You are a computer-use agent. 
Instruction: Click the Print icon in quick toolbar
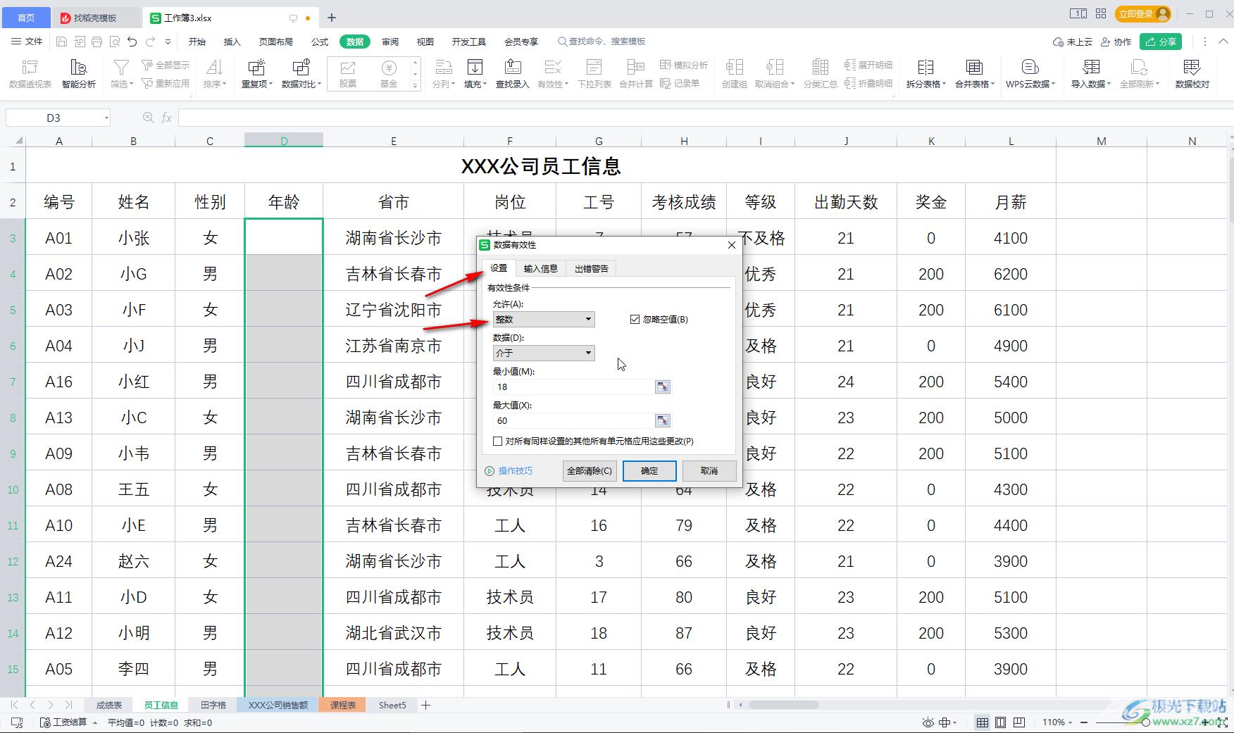coord(96,42)
